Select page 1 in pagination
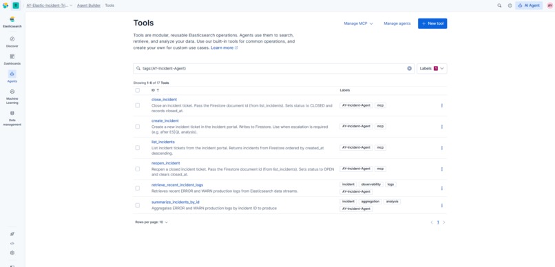Image resolution: width=555 pixels, height=267 pixels. (x=438, y=222)
